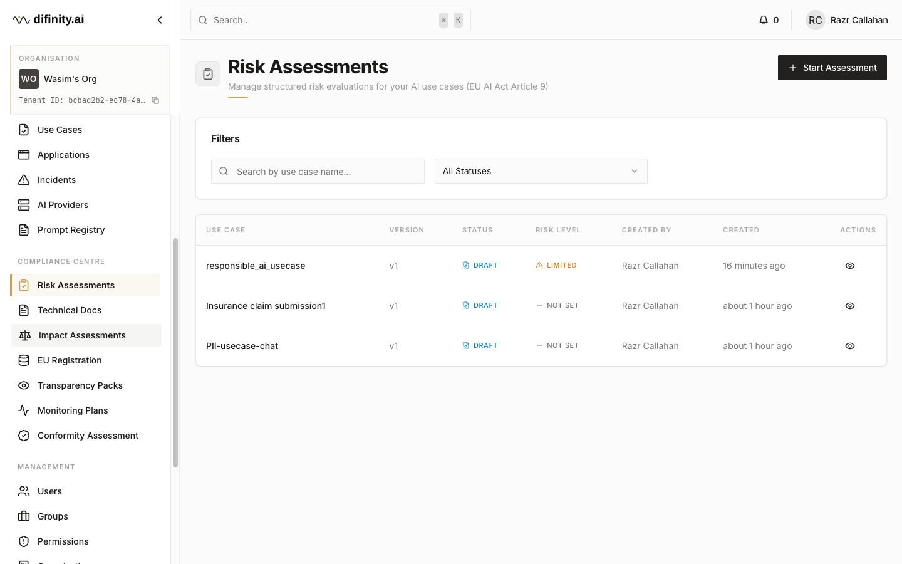
Task: Click Start Assessment button
Action: click(832, 68)
